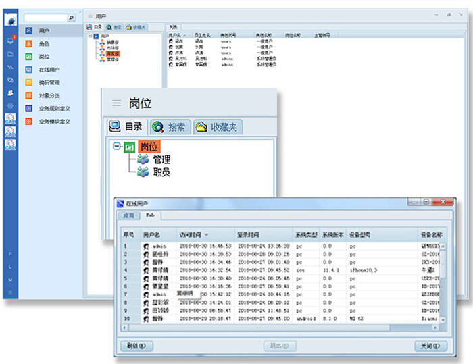Image resolution: width=473 pixels, height=364 pixels.
Task: Click the 业务规则定义 icon
Action: (x=29, y=108)
